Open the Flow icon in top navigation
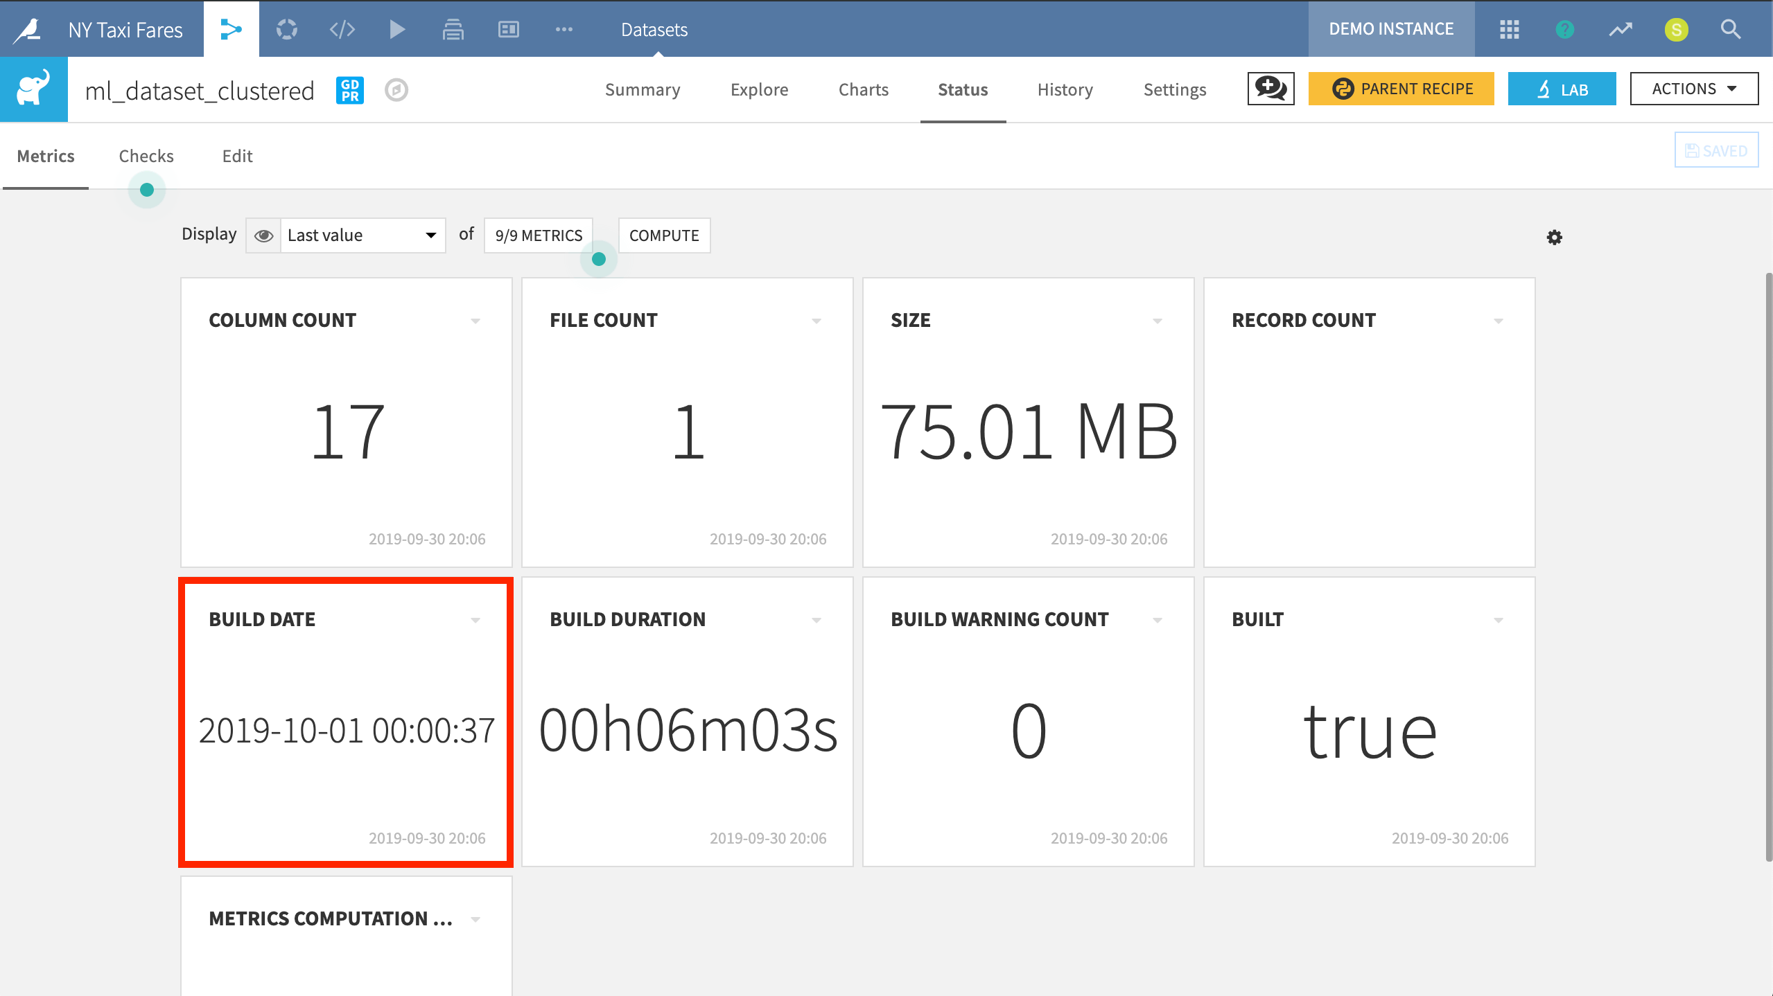This screenshot has width=1773, height=996. click(231, 29)
